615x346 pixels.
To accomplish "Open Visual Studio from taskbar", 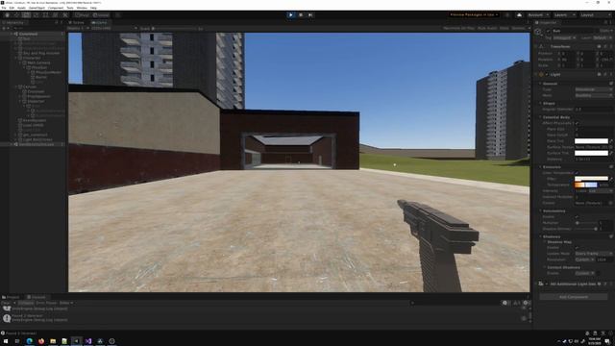I will click(88, 341).
